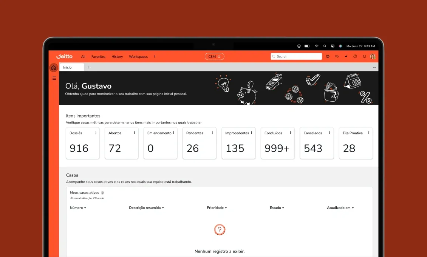Open the macOS Wi-Fi menu

(316, 46)
